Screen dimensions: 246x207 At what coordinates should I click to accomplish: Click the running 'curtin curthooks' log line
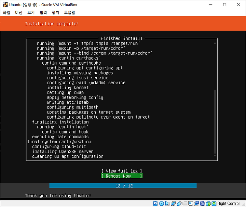click(69, 58)
